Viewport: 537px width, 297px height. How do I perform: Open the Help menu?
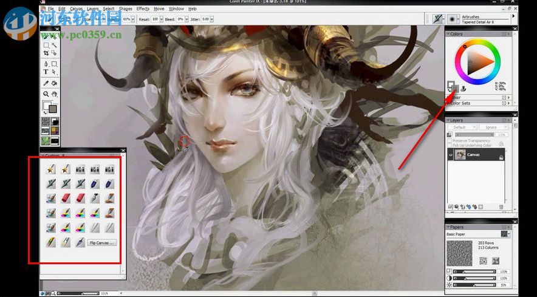pyautogui.click(x=193, y=9)
